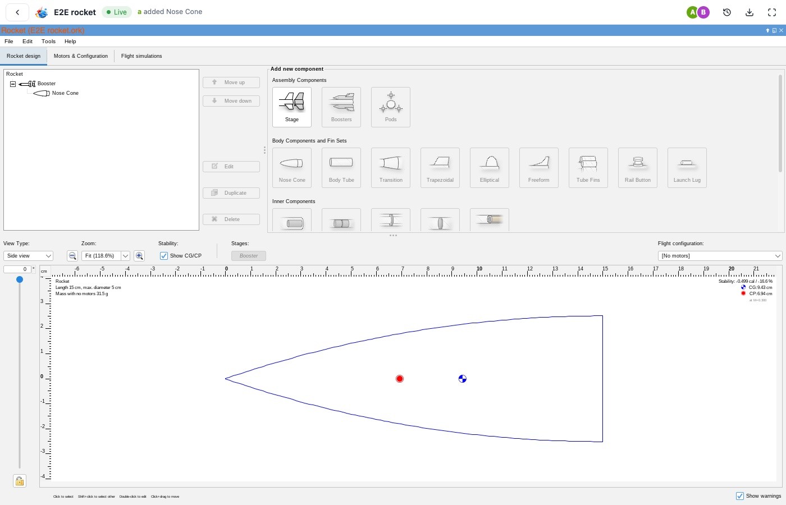Image resolution: width=786 pixels, height=505 pixels.
Task: Click the Move down button
Action: click(x=231, y=101)
